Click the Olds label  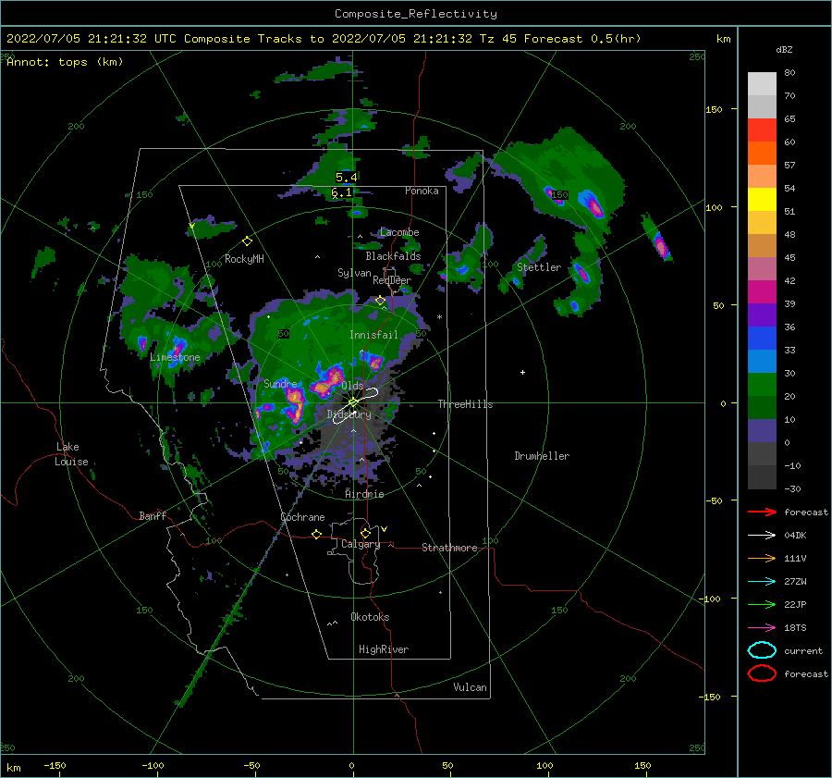pyautogui.click(x=352, y=386)
